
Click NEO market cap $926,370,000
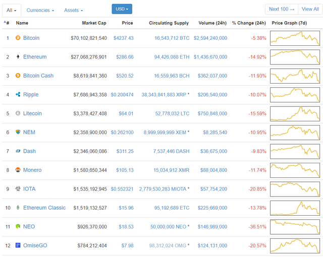pos(92,227)
